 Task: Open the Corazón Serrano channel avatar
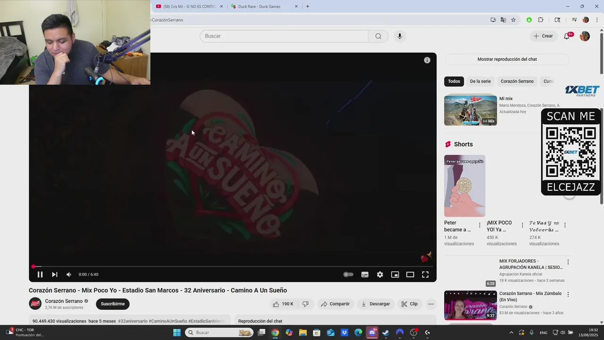pos(35,304)
